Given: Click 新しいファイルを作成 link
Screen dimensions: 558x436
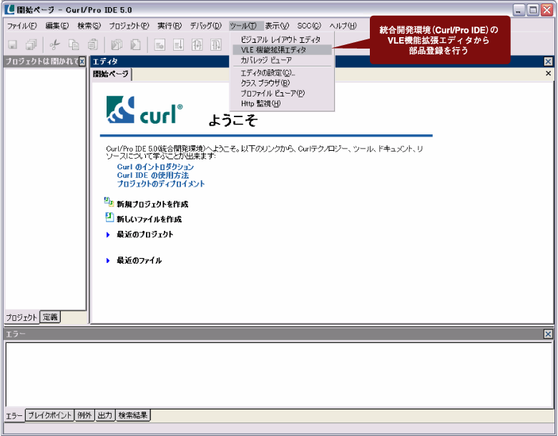Looking at the screenshot, I should point(149,219).
